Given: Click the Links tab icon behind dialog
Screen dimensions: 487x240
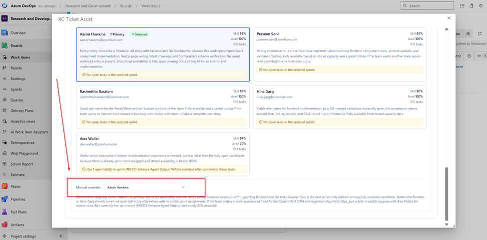Looking at the screenshot, I should click(479, 56).
